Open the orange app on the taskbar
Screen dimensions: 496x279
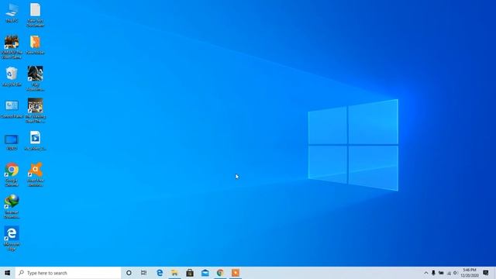point(236,273)
